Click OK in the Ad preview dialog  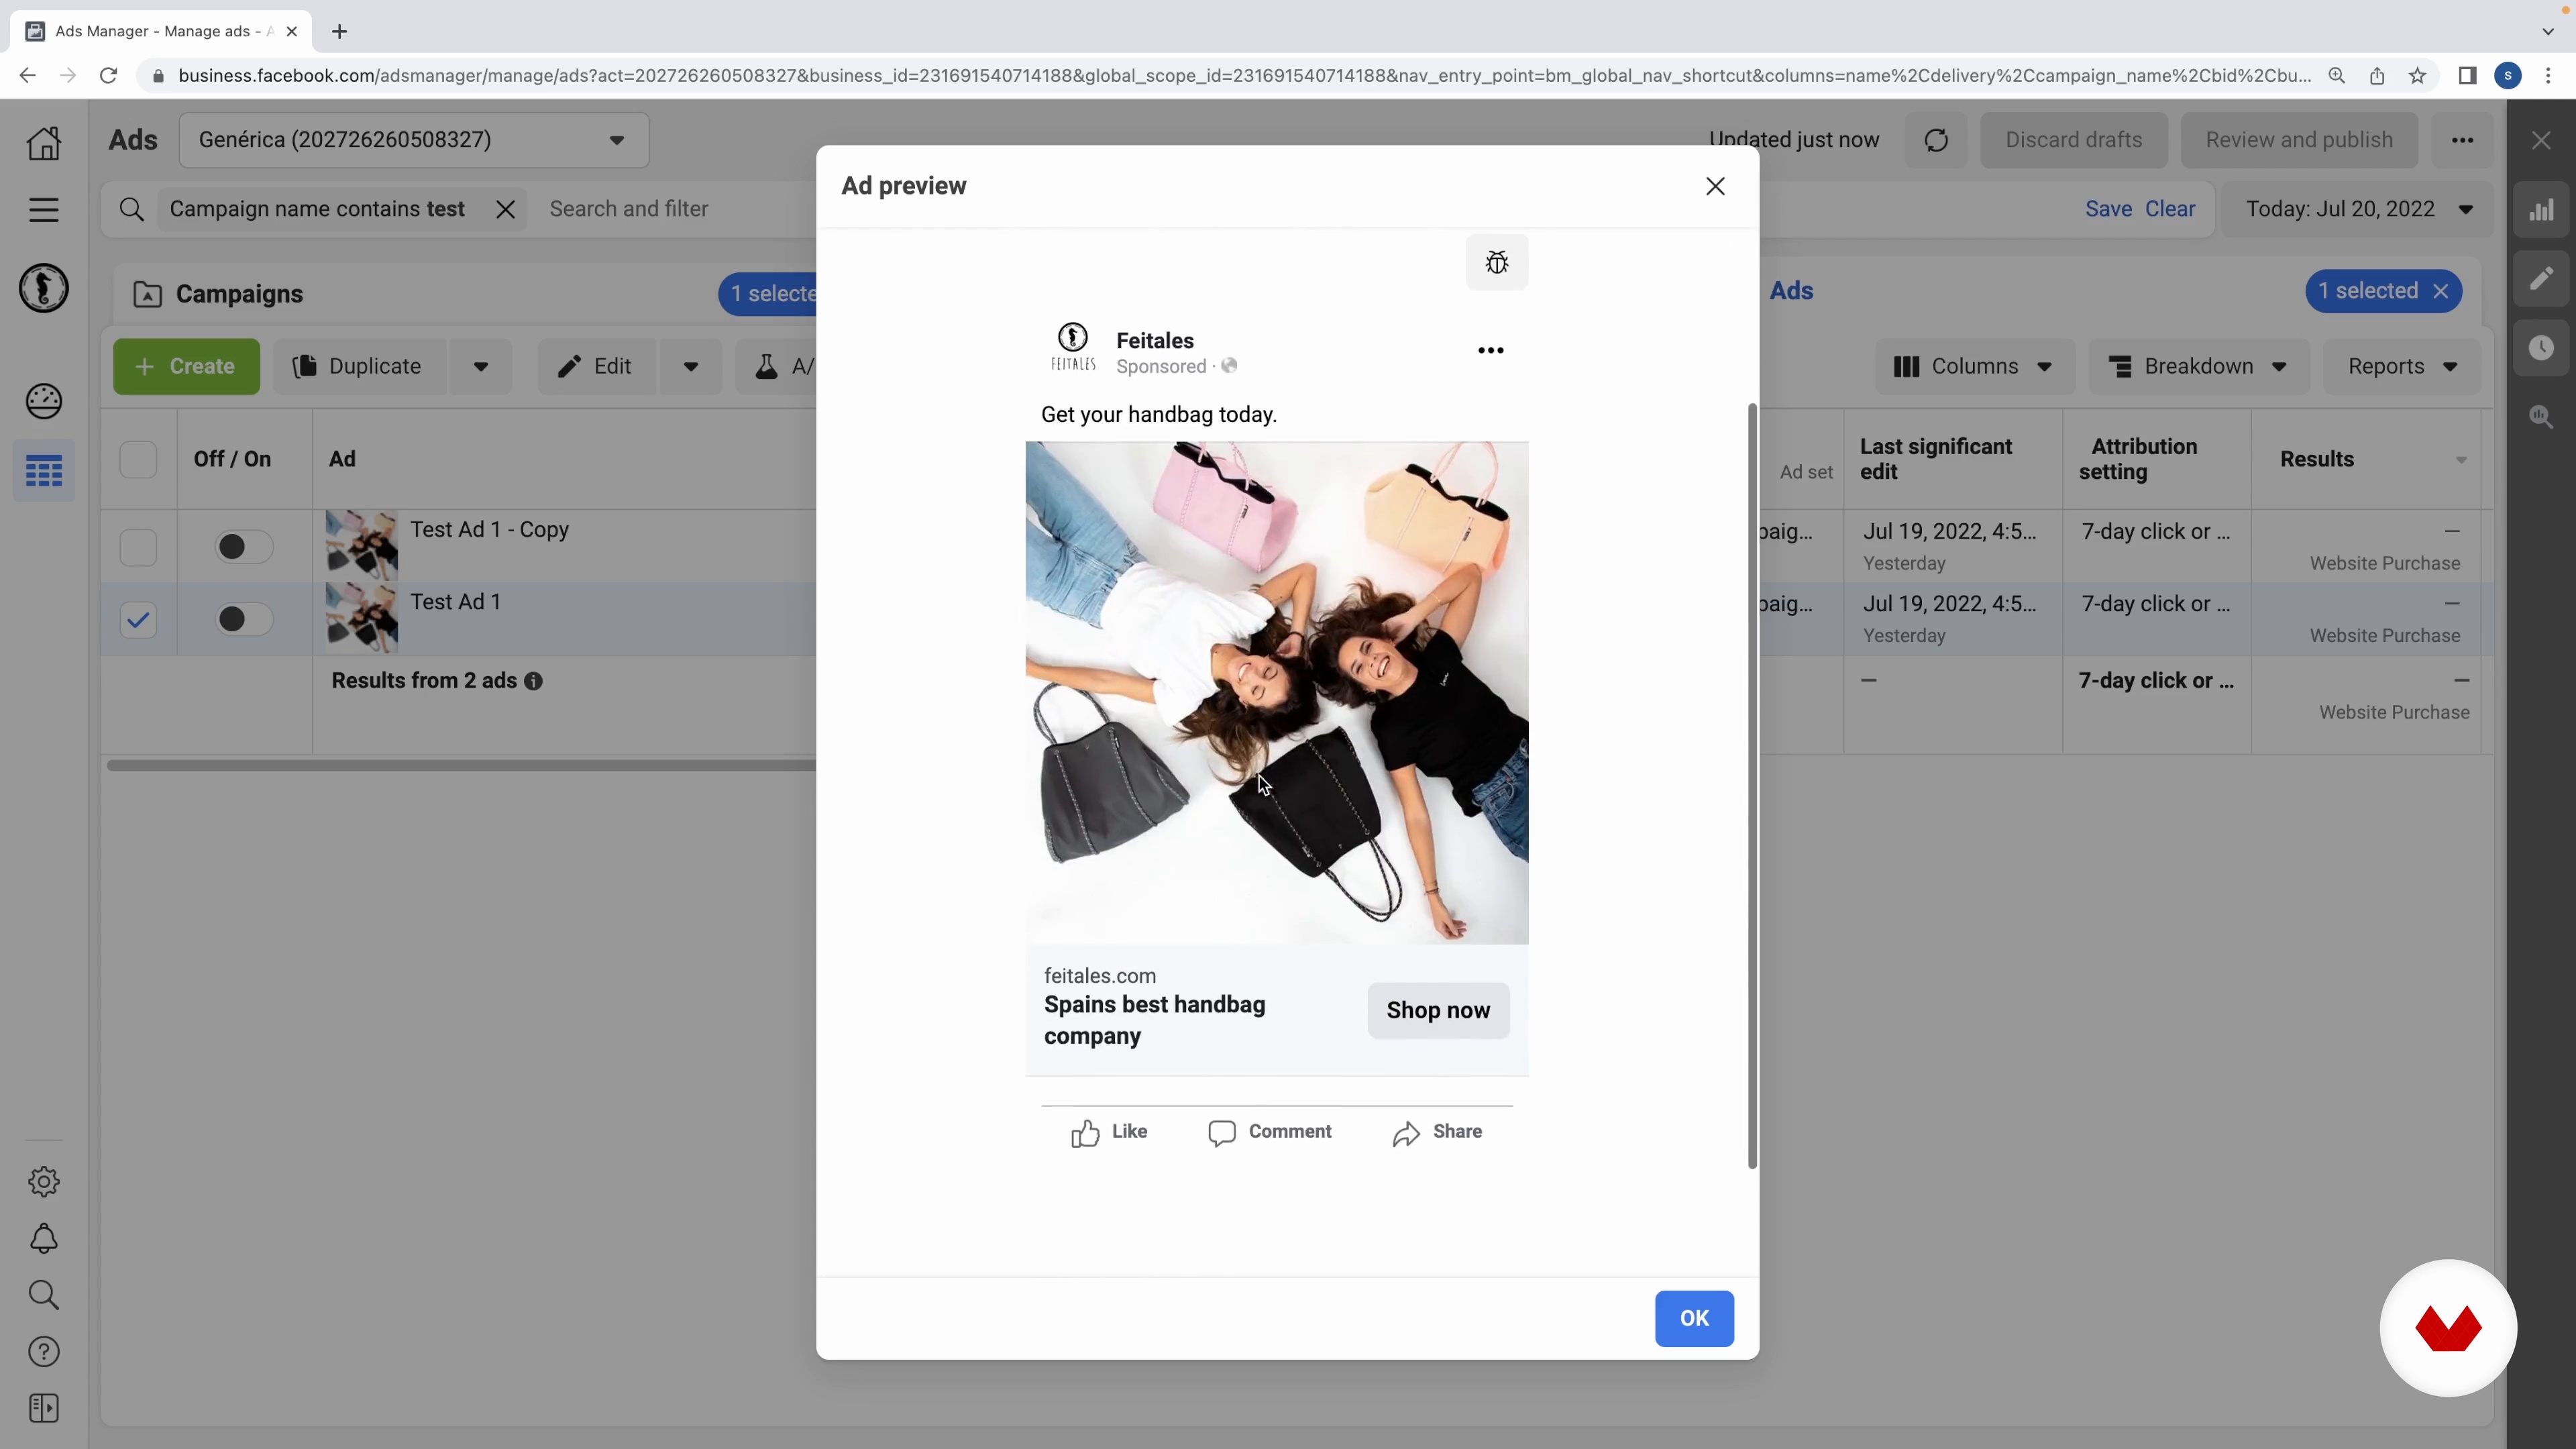pyautogui.click(x=1693, y=1318)
